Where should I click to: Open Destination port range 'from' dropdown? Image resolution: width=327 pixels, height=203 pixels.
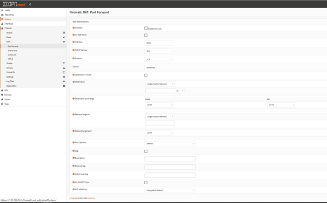[x=159, y=105]
